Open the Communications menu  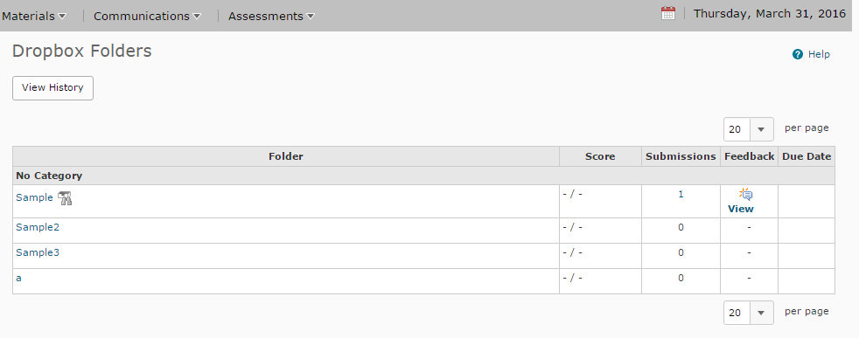tap(147, 17)
